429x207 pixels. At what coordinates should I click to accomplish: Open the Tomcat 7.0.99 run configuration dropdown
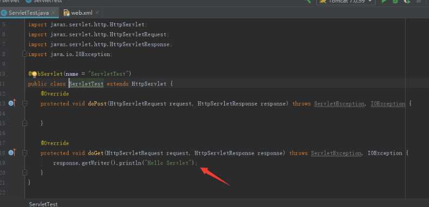(346, 2)
